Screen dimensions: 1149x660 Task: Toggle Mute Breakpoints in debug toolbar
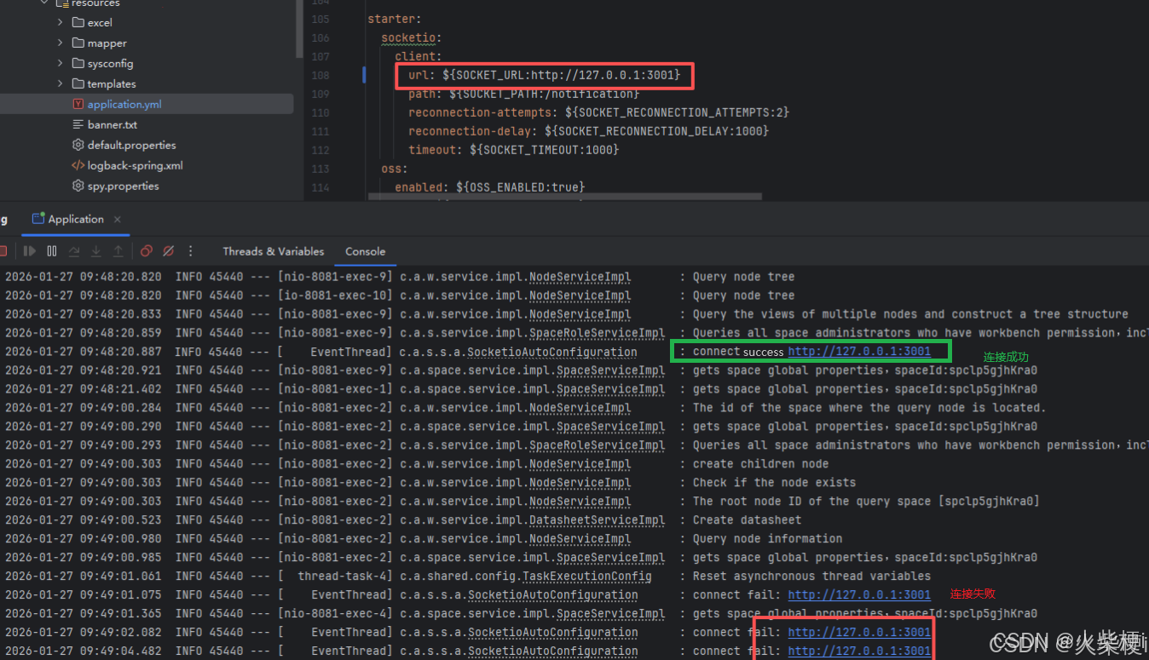pyautogui.click(x=169, y=251)
